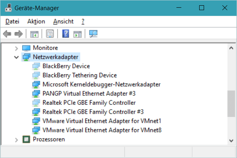
Task: Open the ? help menu
Action: (x=83, y=22)
